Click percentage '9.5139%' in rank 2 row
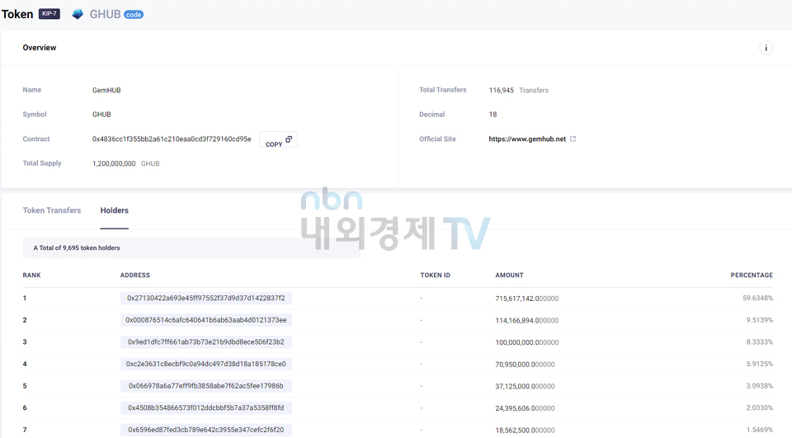The width and height of the screenshot is (792, 438). pos(760,320)
